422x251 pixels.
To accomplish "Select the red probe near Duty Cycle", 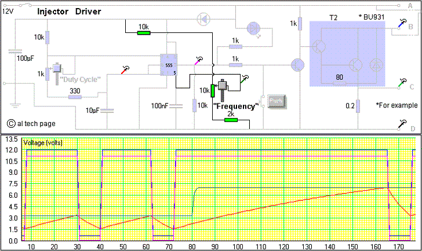I will point(125,70).
